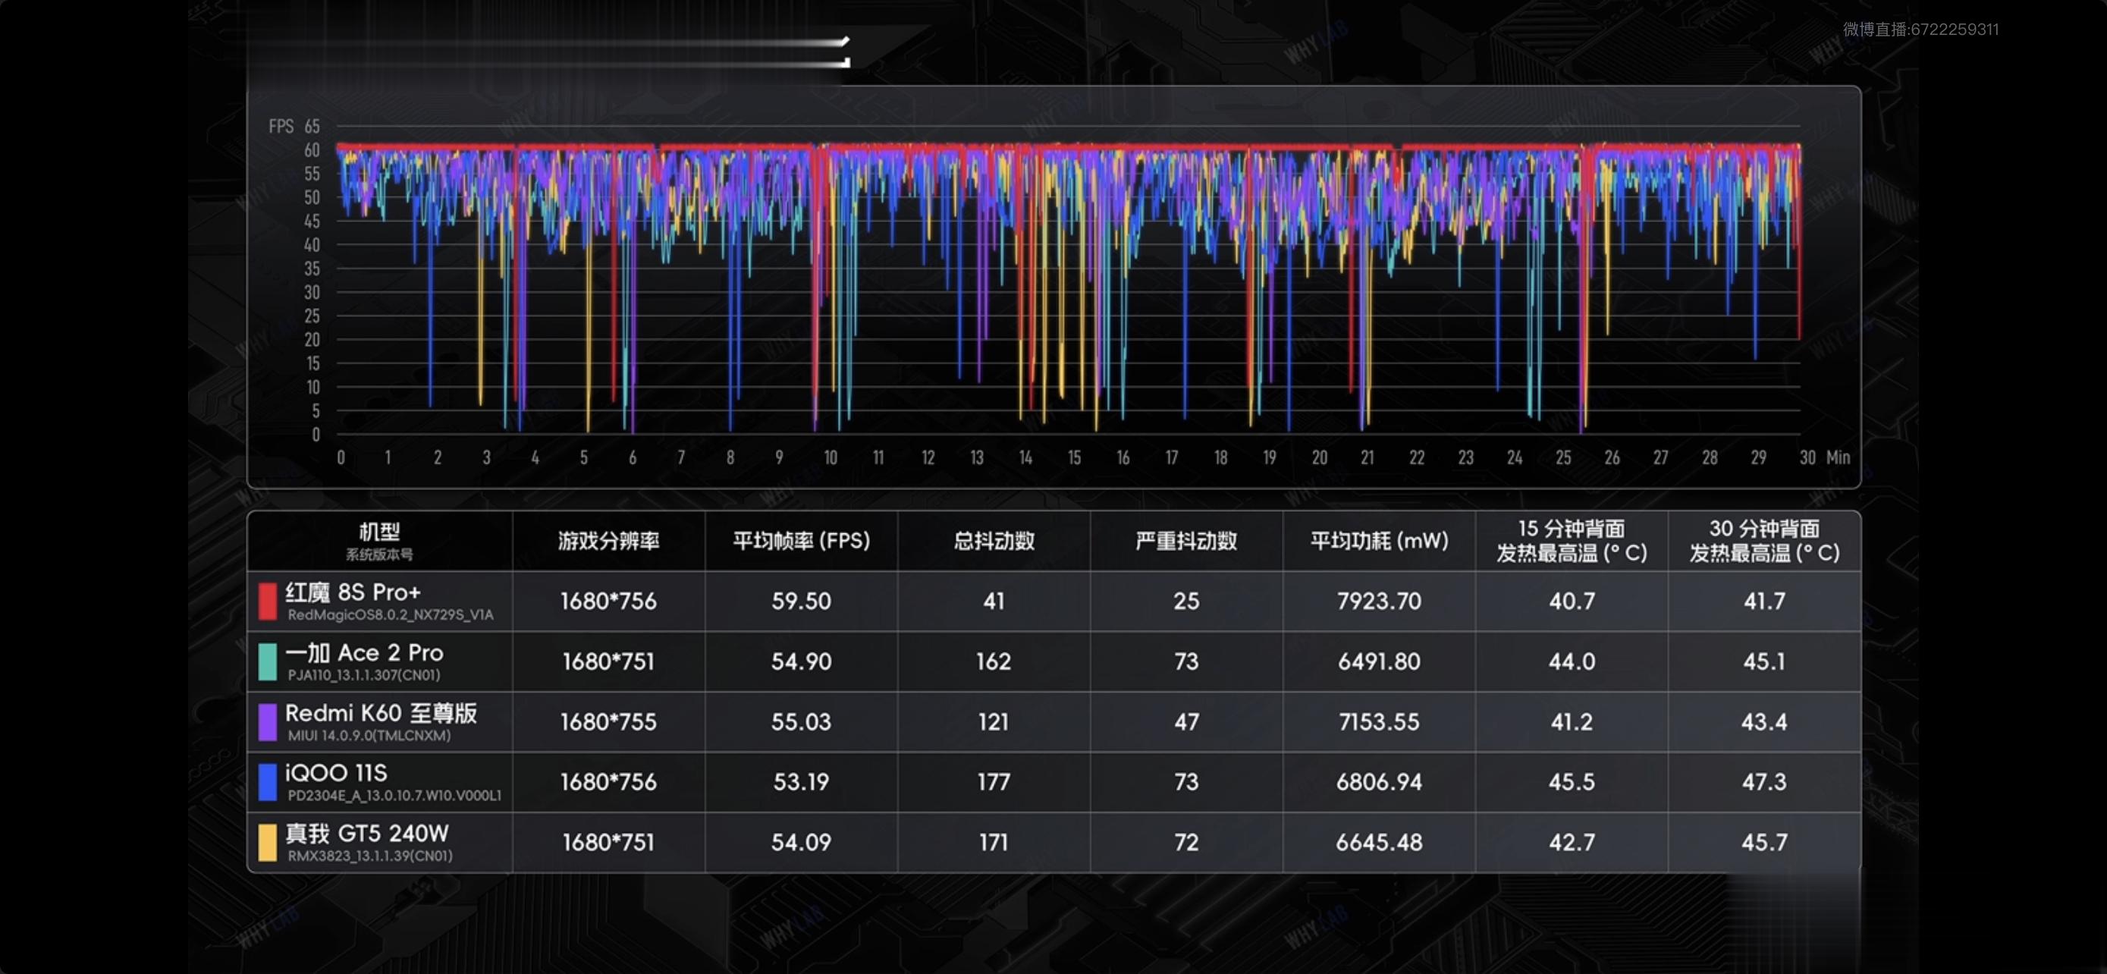Viewport: 2107px width, 974px height.
Task: Click the iQOO 11S model name
Action: point(336,773)
